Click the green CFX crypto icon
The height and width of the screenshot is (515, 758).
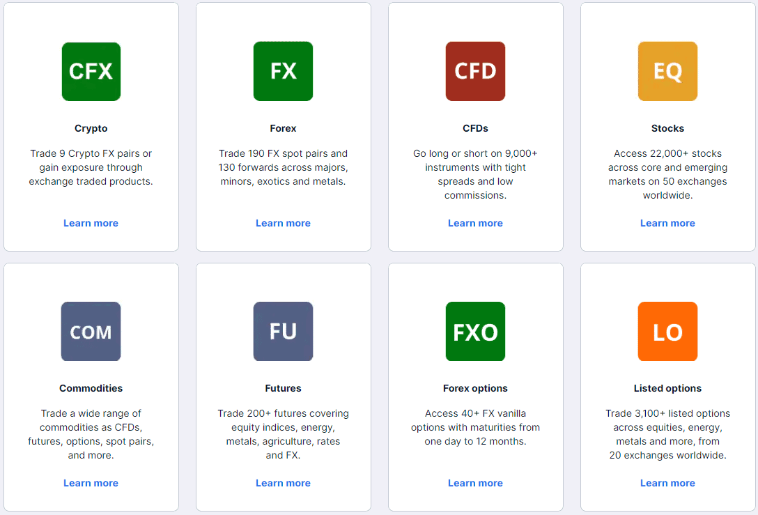(x=91, y=72)
